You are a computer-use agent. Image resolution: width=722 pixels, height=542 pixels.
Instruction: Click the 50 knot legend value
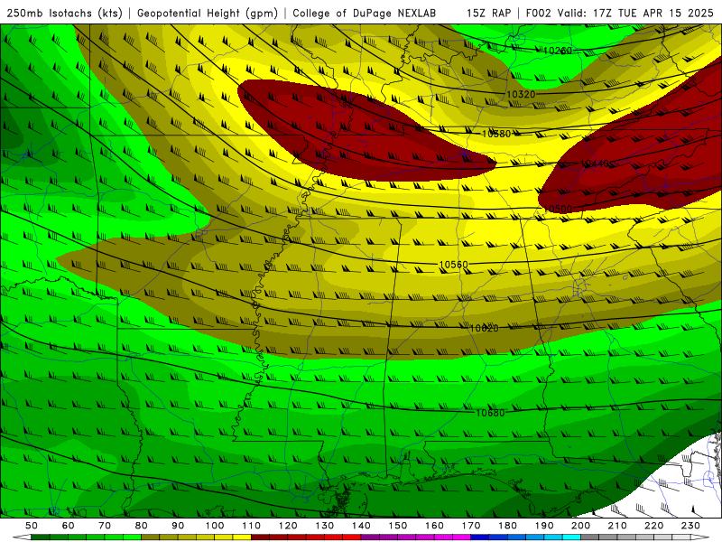click(x=32, y=526)
